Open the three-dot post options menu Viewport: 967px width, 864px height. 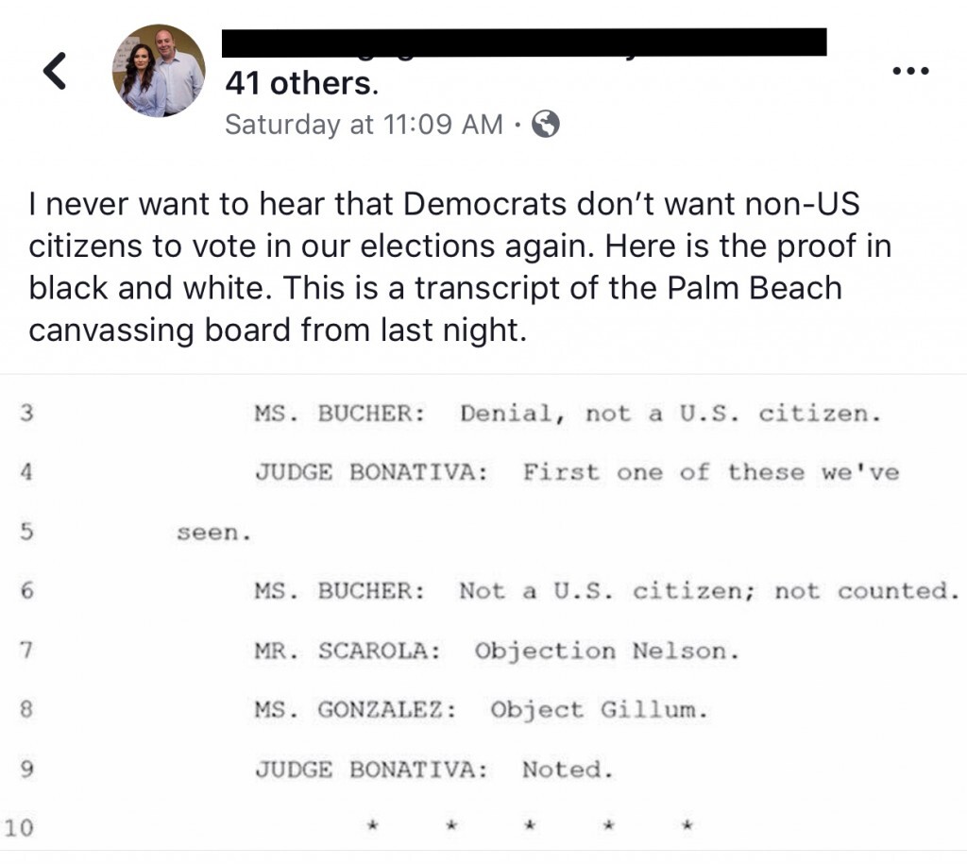pos(910,71)
